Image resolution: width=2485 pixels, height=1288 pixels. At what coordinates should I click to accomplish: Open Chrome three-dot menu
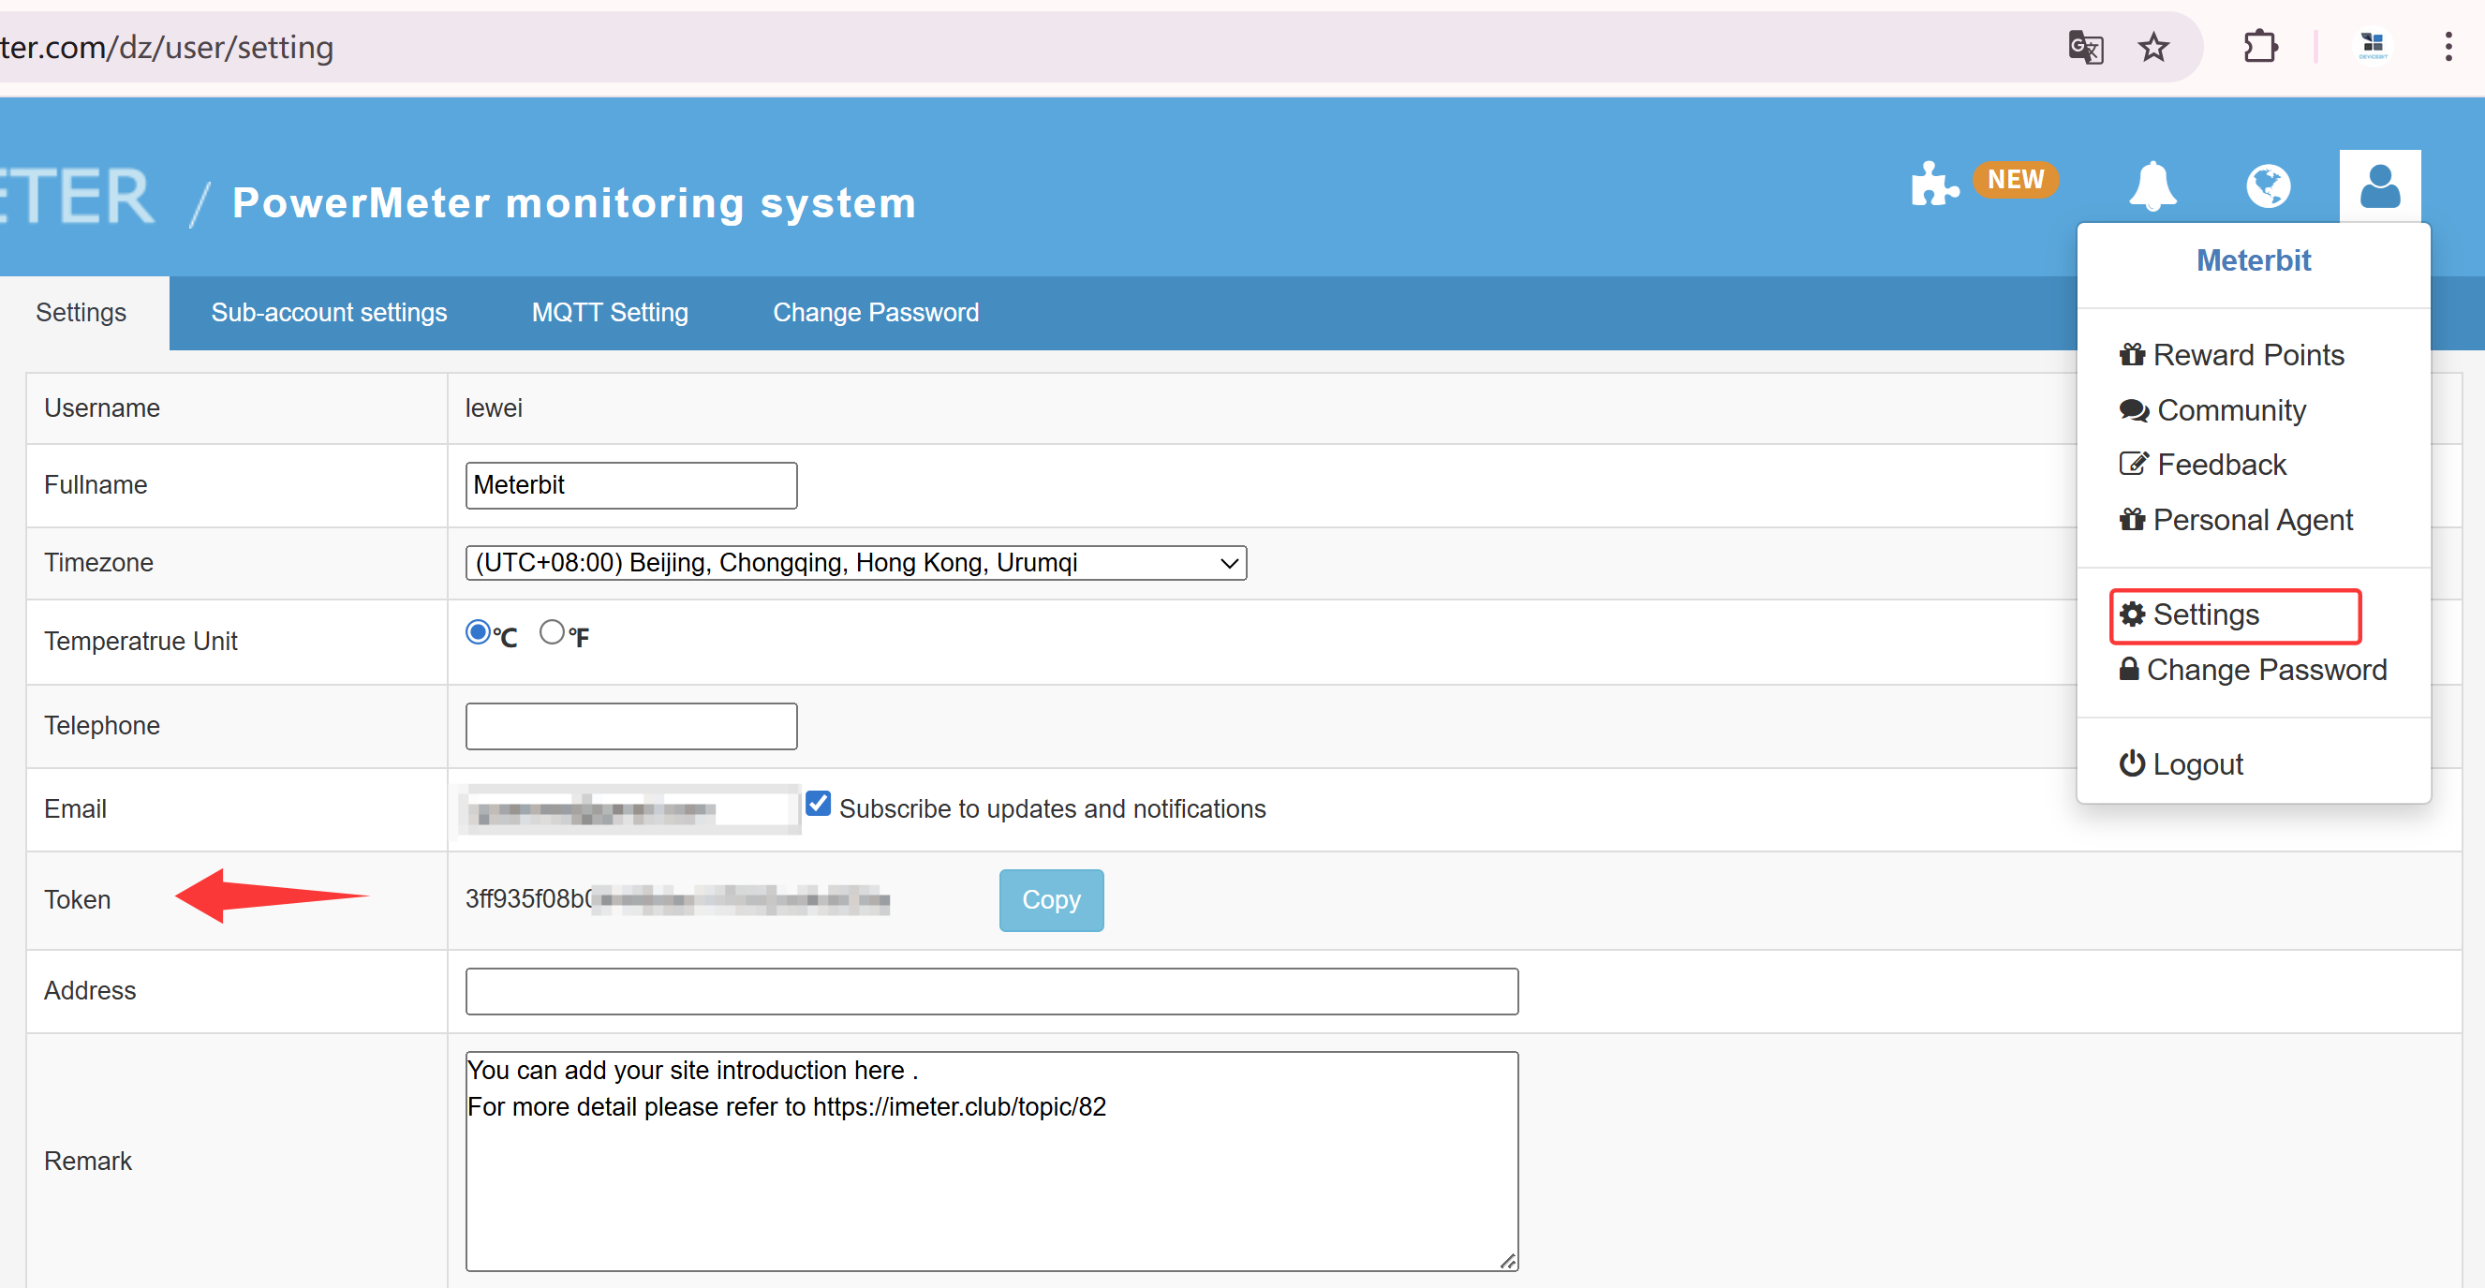2448,46
